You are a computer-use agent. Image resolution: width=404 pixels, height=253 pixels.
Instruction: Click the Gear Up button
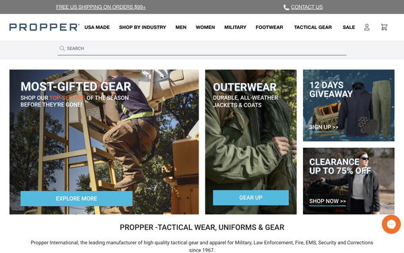tap(250, 198)
